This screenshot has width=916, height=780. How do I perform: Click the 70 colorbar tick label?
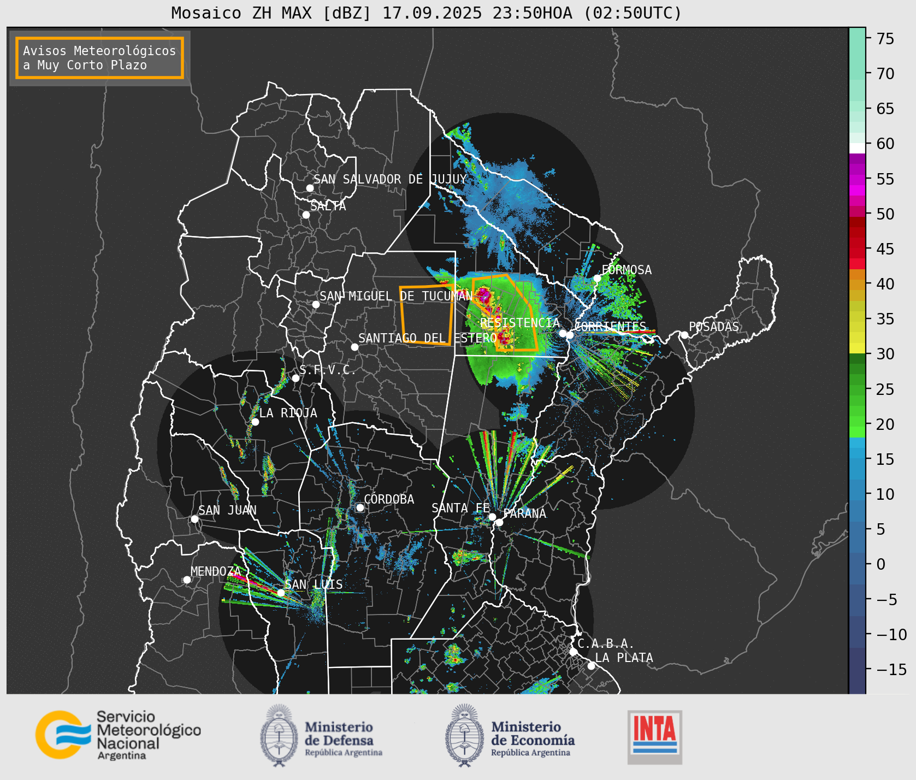coord(885,74)
